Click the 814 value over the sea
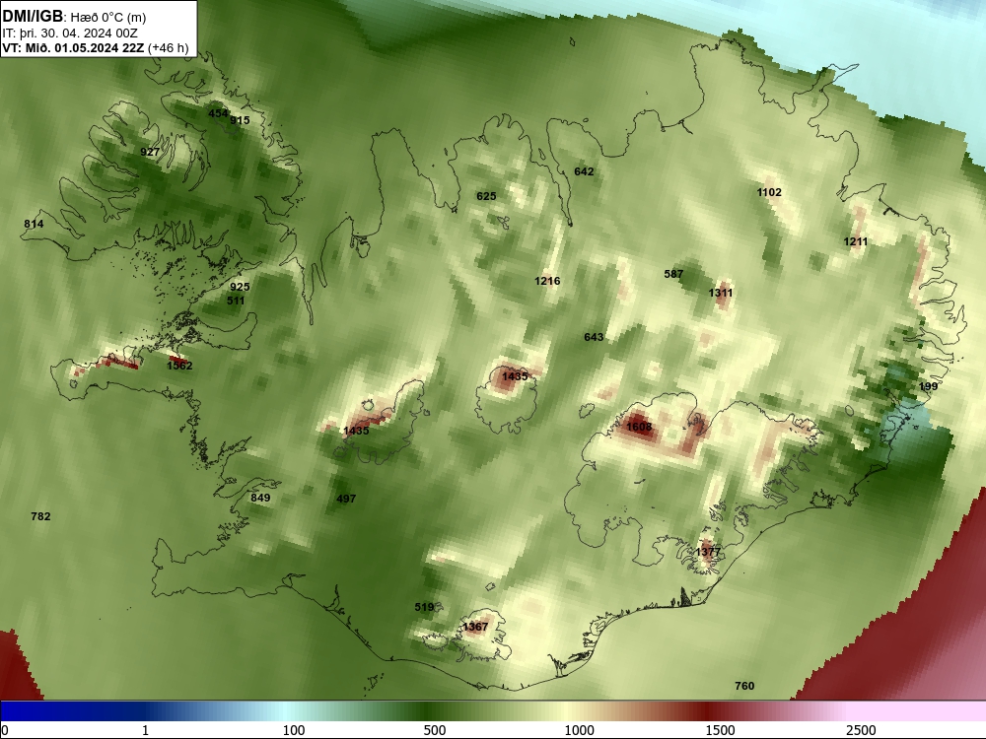 point(34,225)
